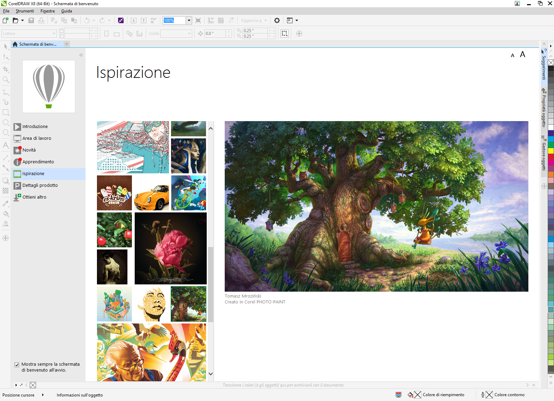Click the Open folder icon
This screenshot has width=554, height=401.
coord(16,20)
